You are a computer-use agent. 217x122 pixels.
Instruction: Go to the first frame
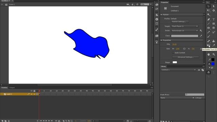pos(41,121)
